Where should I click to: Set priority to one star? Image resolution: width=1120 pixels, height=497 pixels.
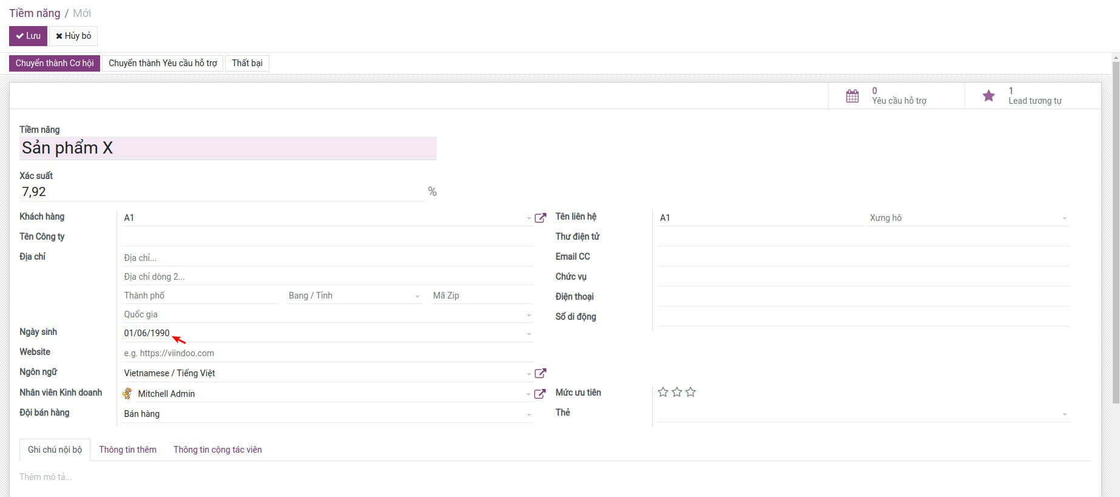tap(663, 392)
